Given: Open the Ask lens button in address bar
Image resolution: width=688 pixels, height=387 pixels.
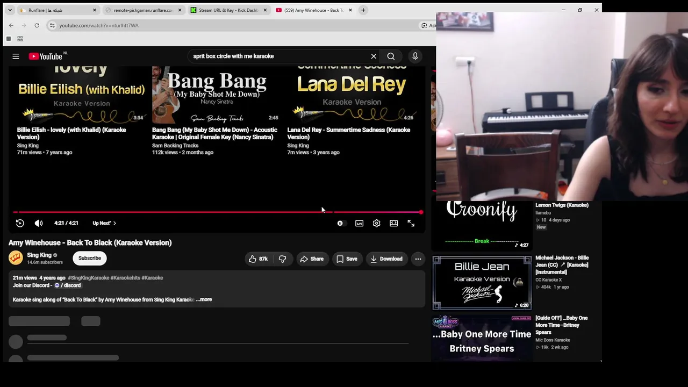Looking at the screenshot, I should (x=428, y=25).
